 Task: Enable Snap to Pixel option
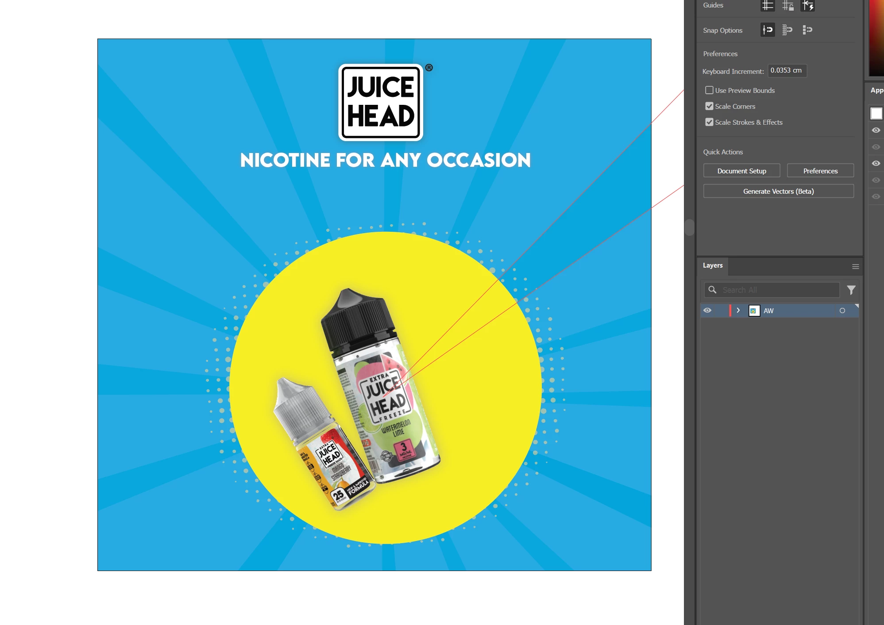(x=807, y=30)
